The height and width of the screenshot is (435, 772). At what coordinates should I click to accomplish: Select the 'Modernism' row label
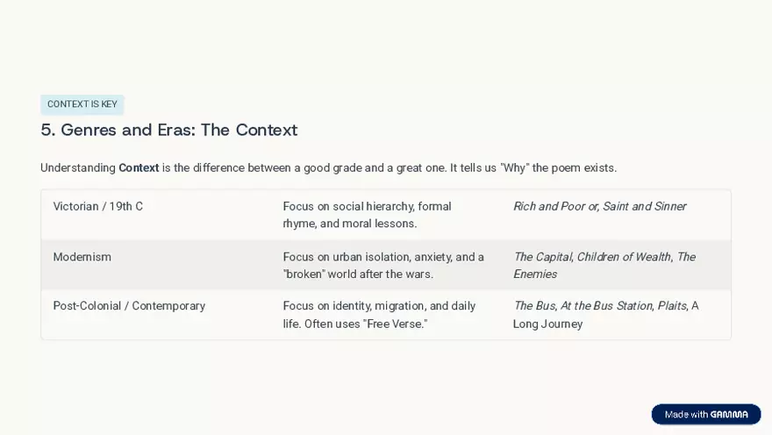[x=82, y=257]
